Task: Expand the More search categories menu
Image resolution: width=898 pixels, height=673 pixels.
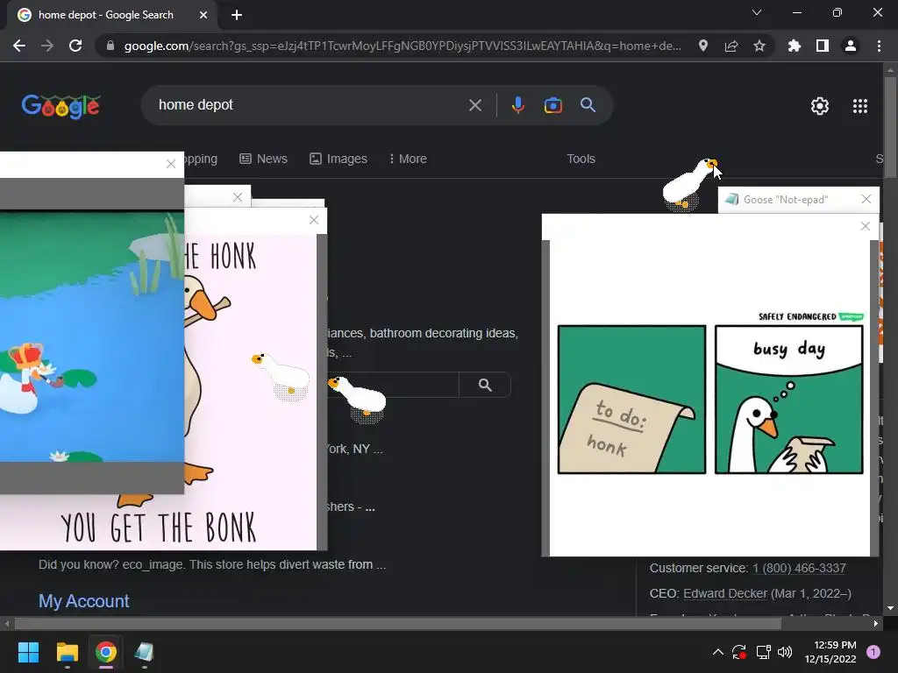Action: (407, 159)
